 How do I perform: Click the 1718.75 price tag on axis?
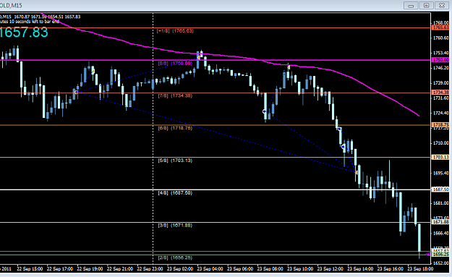440,125
